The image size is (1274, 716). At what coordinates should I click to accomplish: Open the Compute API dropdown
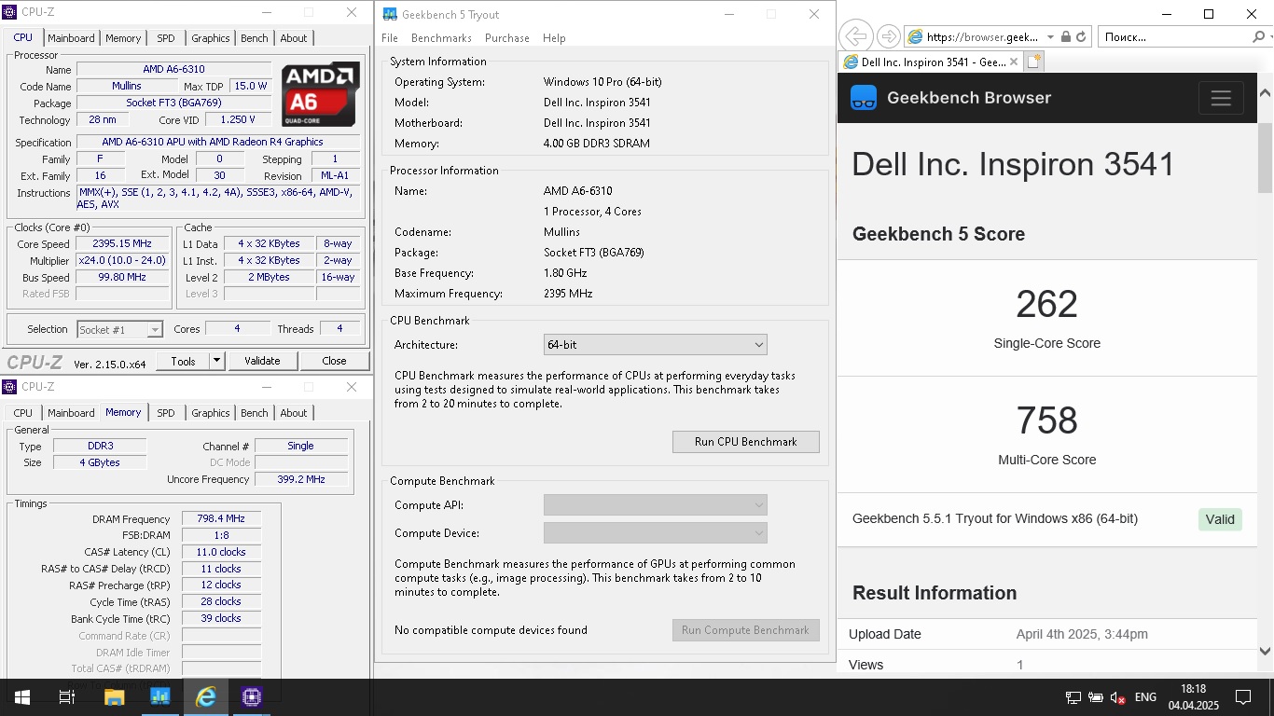655,505
